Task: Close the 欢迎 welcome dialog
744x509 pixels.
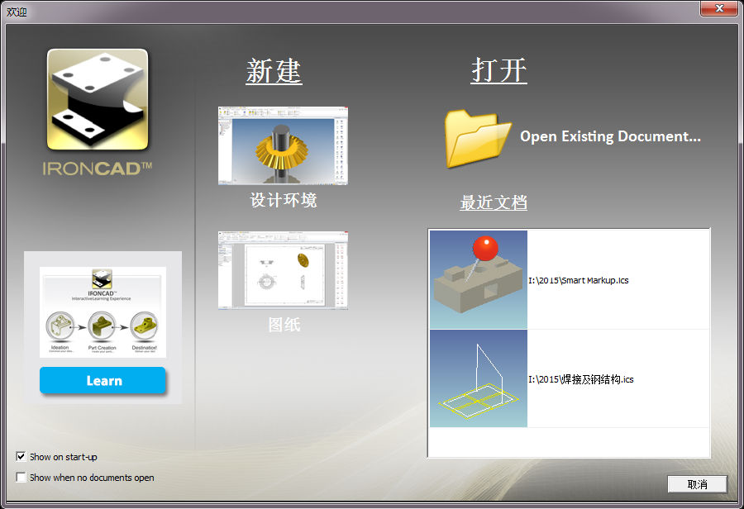Action: coord(719,8)
